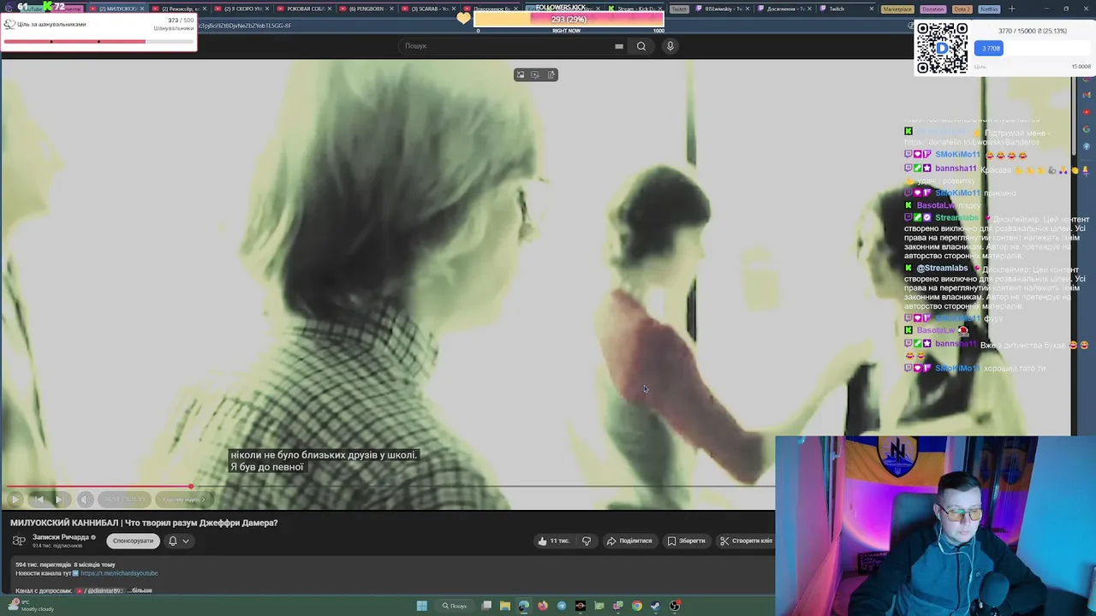Open Firefox taskbar icon
Image resolution: width=1096 pixels, height=616 pixels.
(543, 606)
